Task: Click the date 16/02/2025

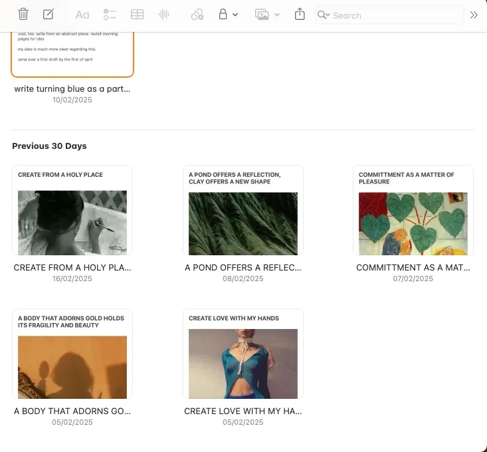Action: point(72,279)
